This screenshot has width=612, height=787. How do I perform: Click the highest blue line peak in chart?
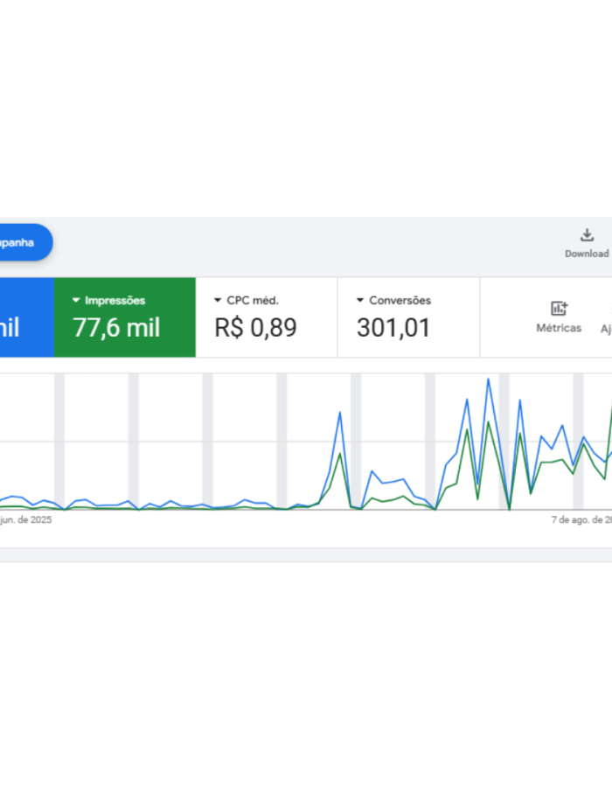[488, 380]
